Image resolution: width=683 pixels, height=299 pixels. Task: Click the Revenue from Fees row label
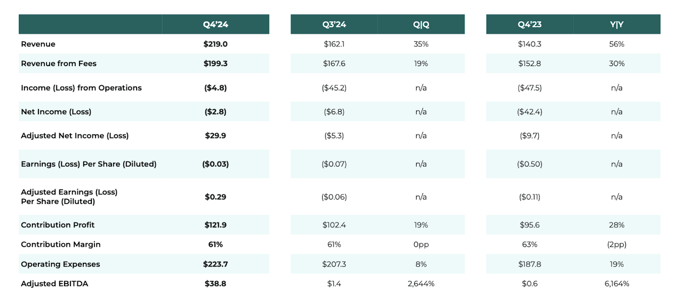(x=59, y=63)
